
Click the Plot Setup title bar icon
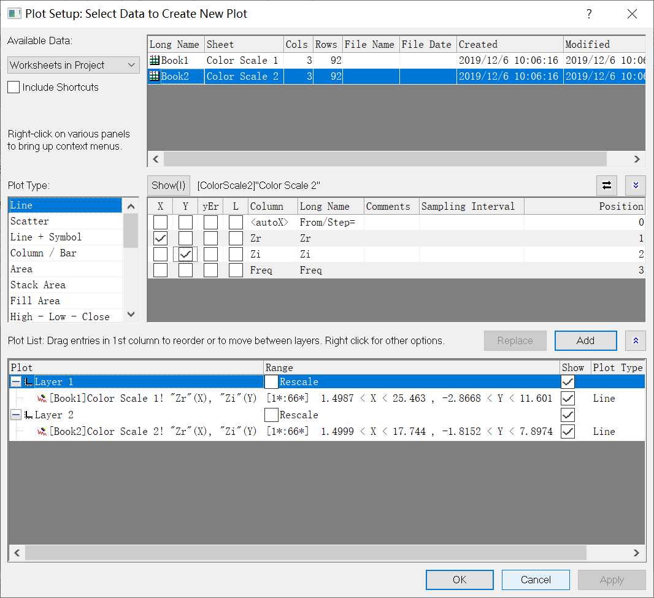pyautogui.click(x=14, y=13)
